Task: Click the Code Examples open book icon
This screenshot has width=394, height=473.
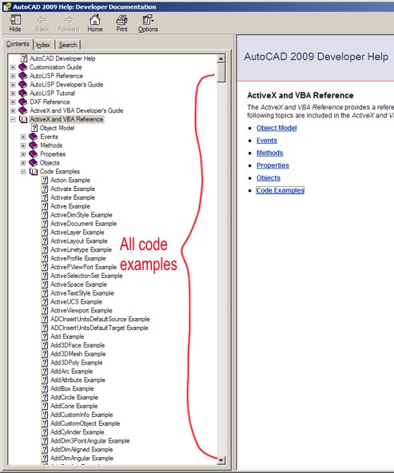Action: (34, 172)
